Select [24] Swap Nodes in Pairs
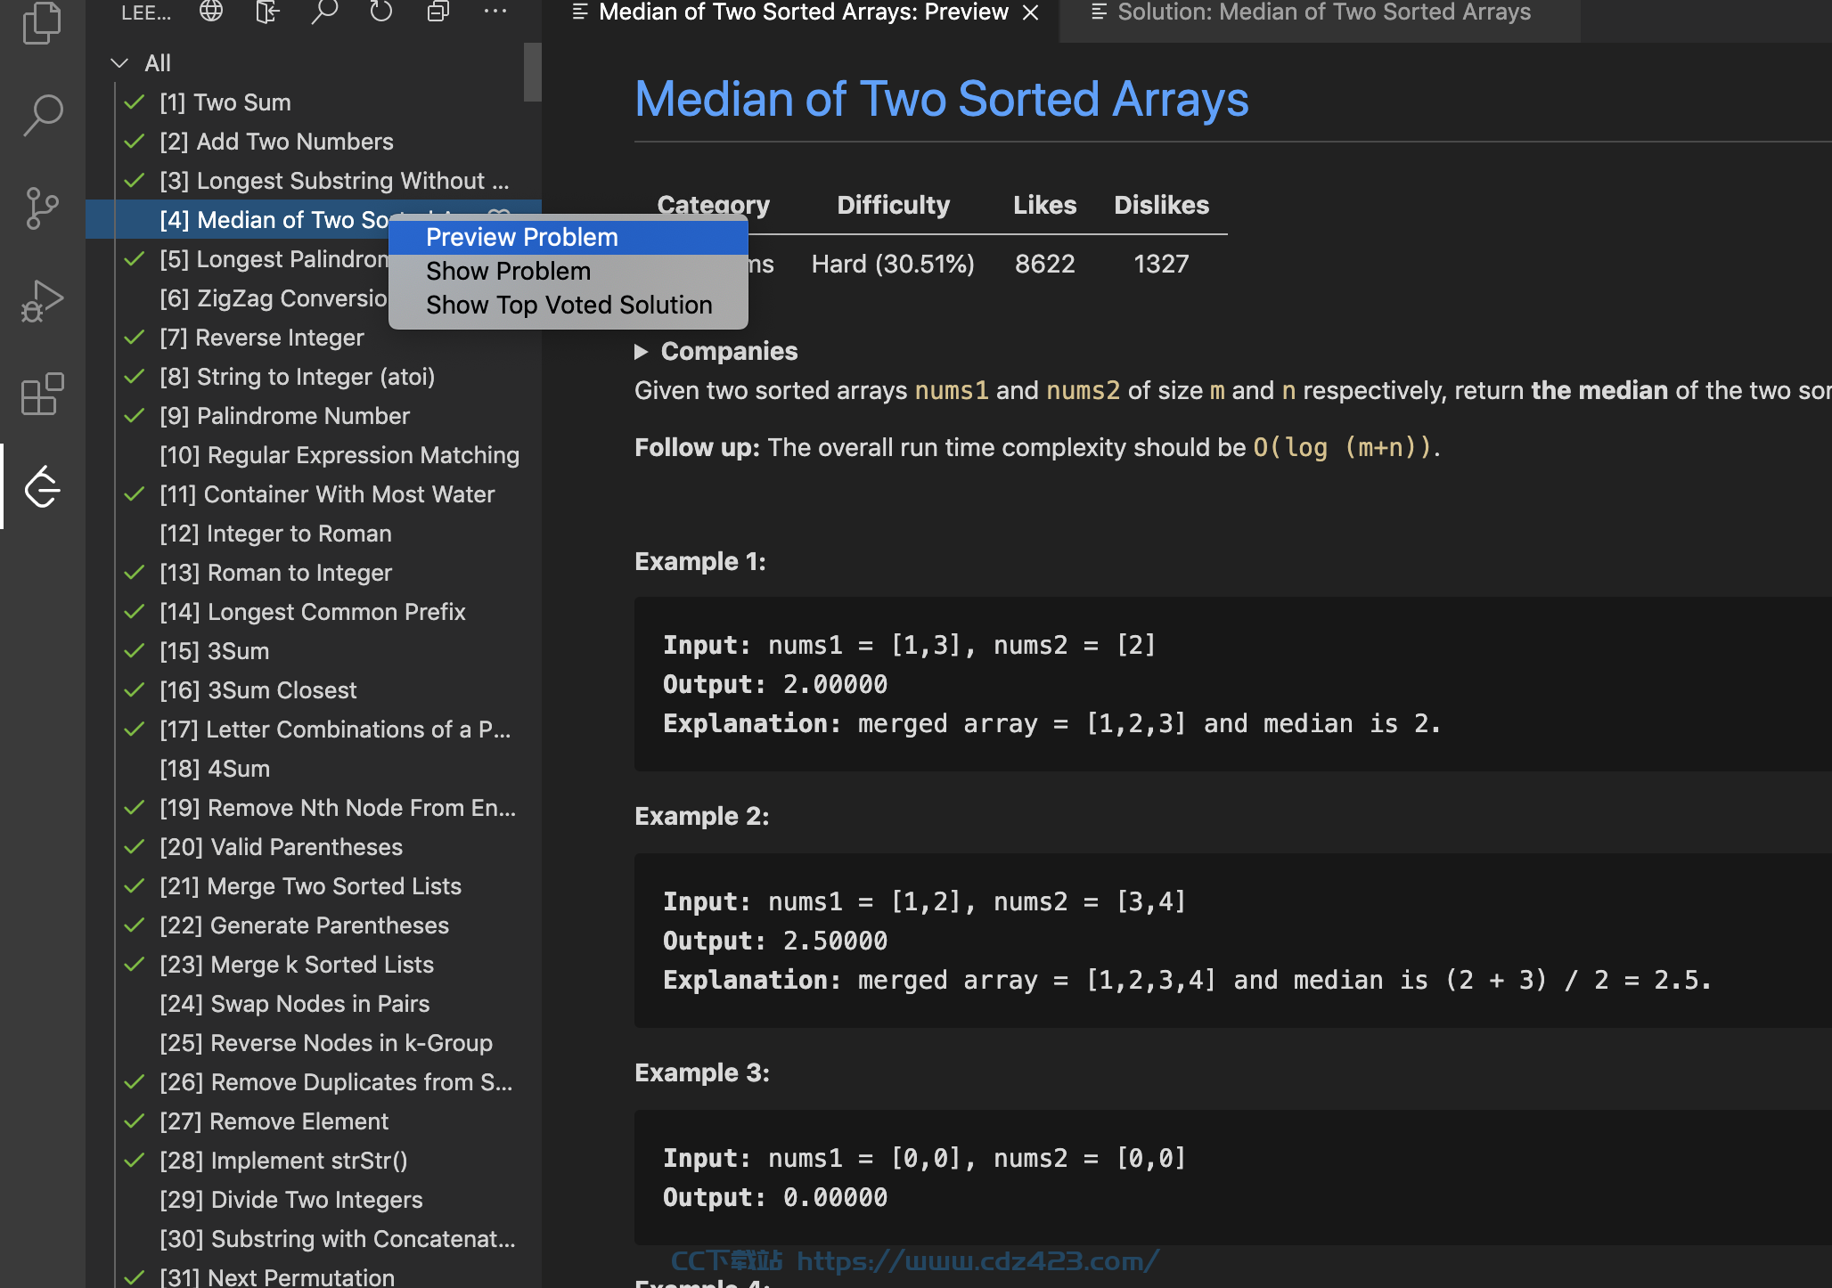The image size is (1832, 1288). tap(314, 1004)
